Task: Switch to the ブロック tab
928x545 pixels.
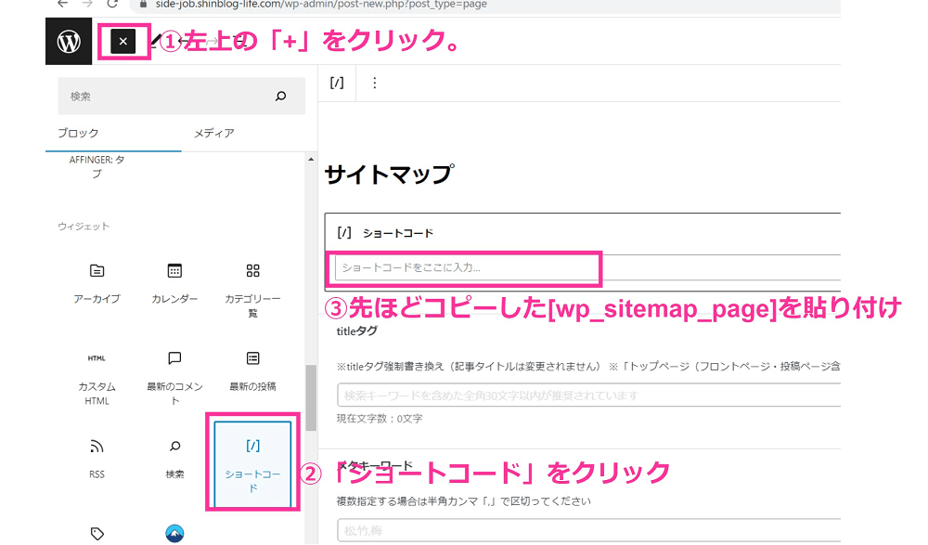Action: coord(78,134)
